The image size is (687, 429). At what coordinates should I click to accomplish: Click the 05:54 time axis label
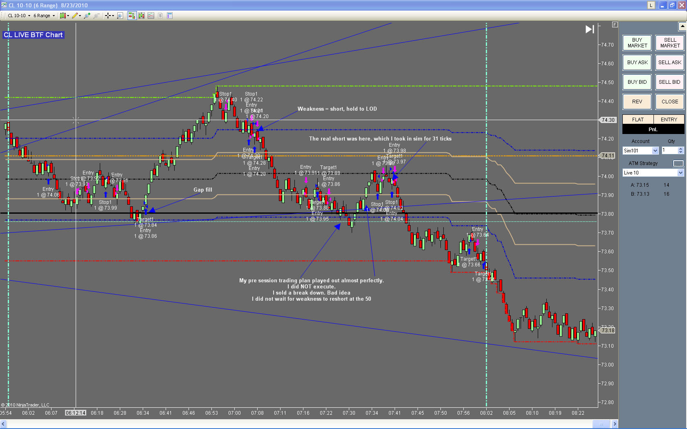click(6, 413)
